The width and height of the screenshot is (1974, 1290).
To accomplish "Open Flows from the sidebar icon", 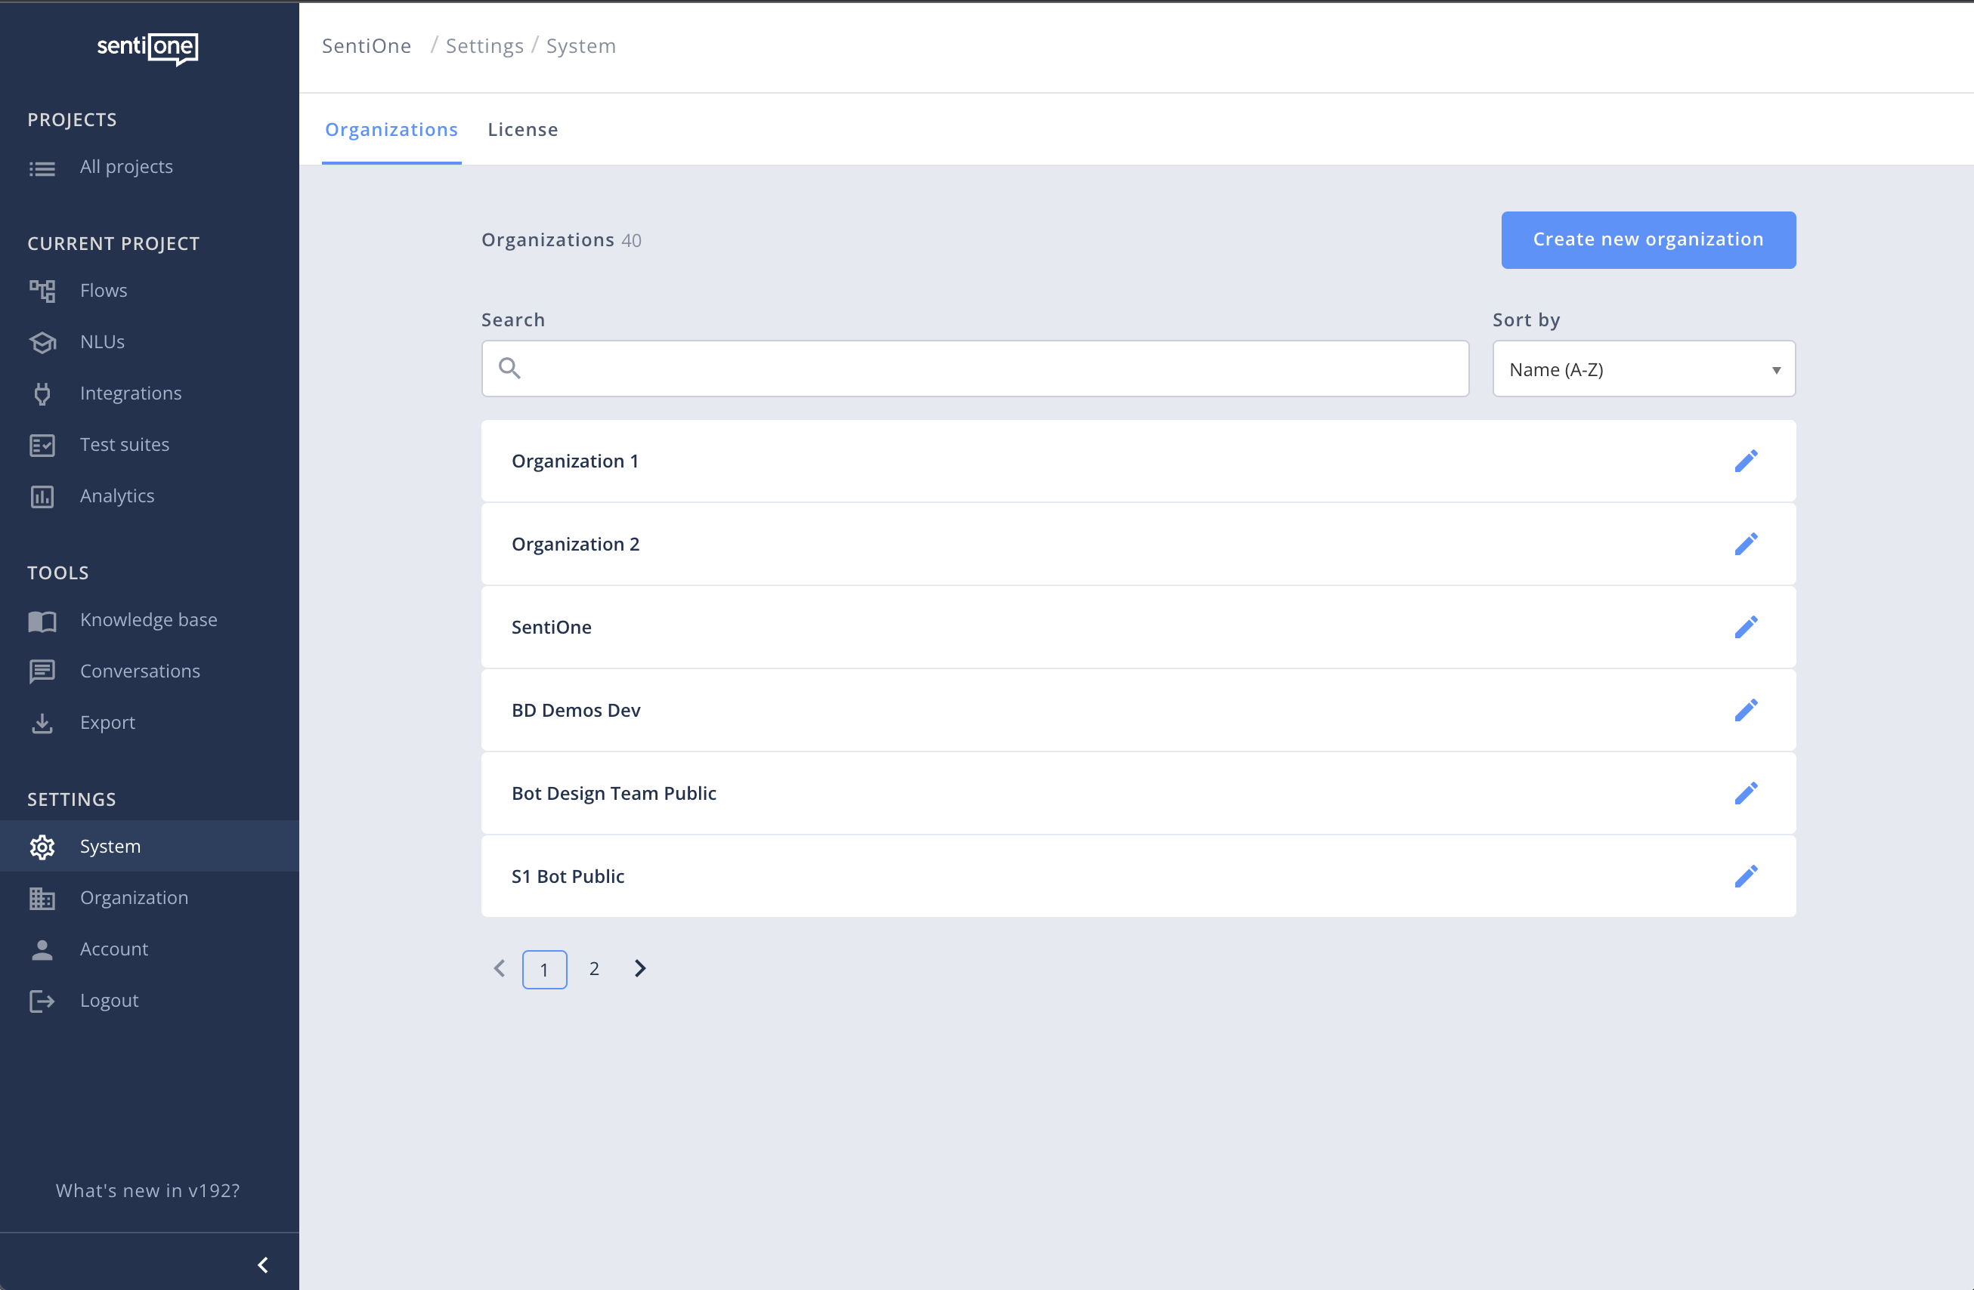I will (x=42, y=291).
